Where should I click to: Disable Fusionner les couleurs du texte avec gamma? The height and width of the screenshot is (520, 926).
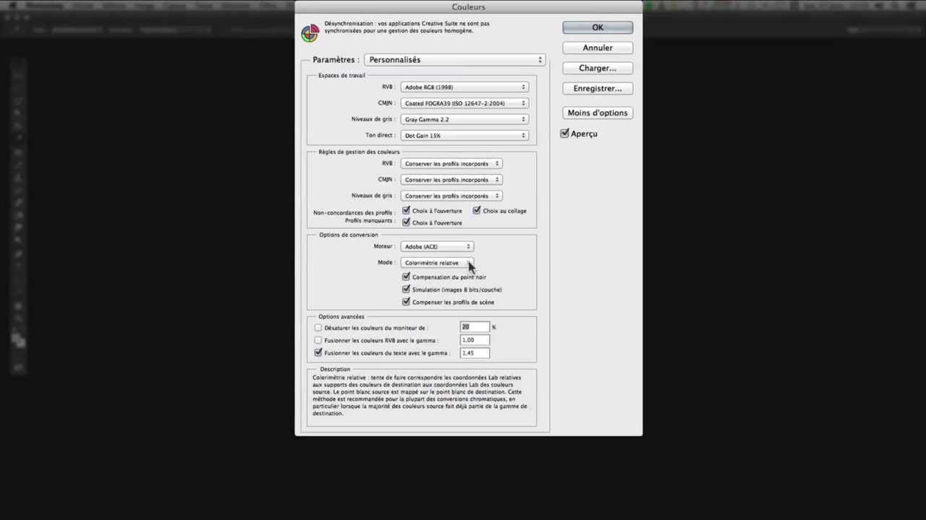click(318, 352)
